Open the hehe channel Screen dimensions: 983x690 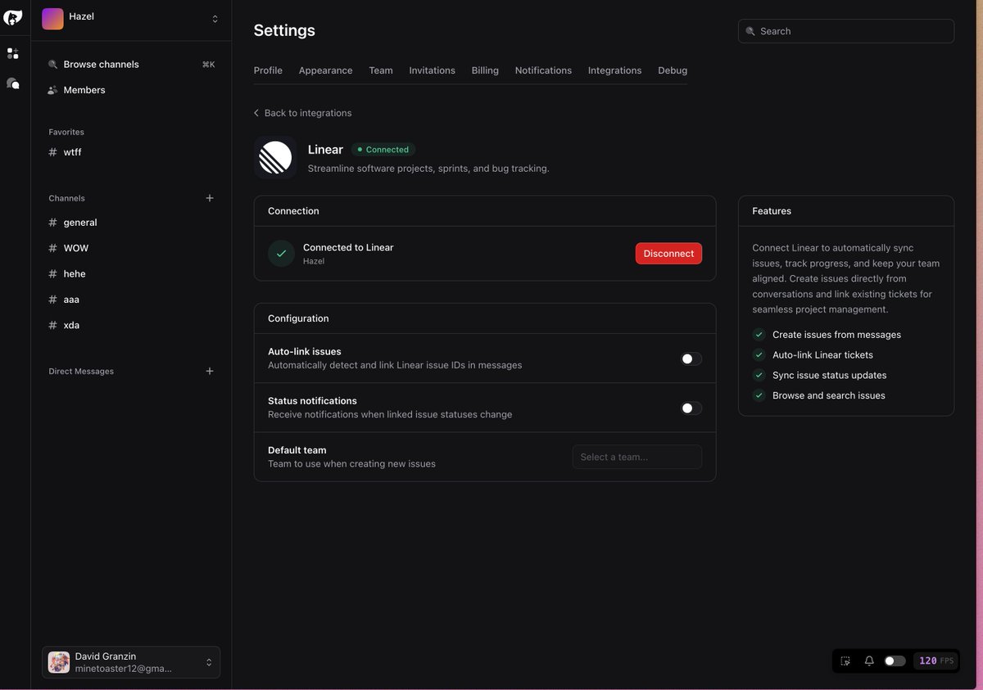tap(131, 274)
